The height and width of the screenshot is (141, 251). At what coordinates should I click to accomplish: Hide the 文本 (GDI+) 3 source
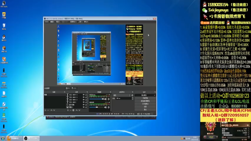click(x=83, y=97)
